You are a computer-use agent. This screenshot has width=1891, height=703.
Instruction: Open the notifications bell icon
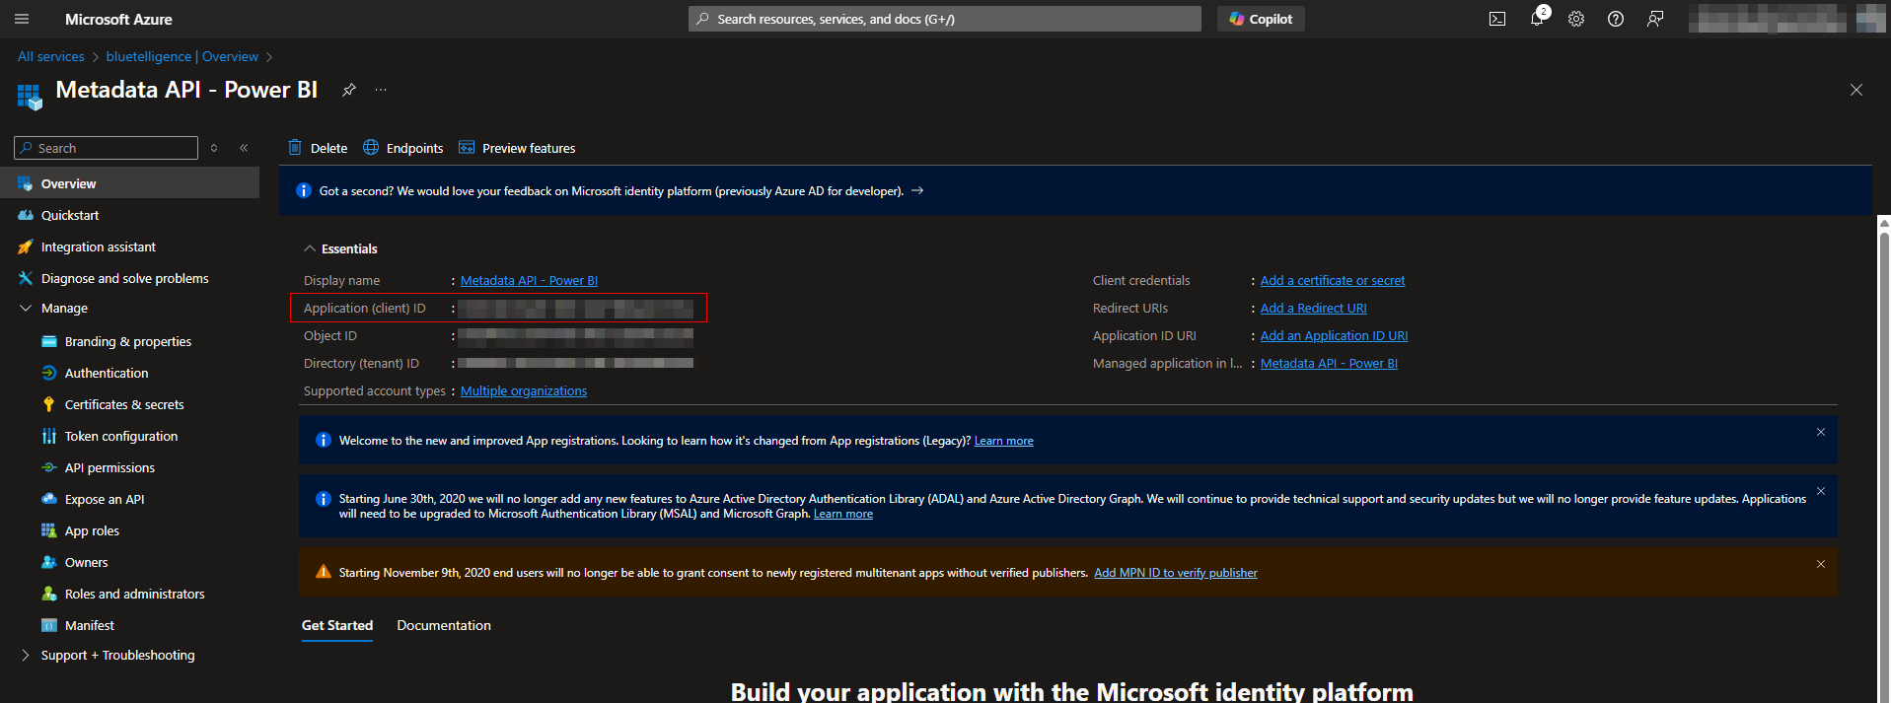pos(1537,19)
